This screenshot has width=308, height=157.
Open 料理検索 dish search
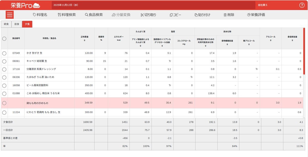click(x=67, y=15)
